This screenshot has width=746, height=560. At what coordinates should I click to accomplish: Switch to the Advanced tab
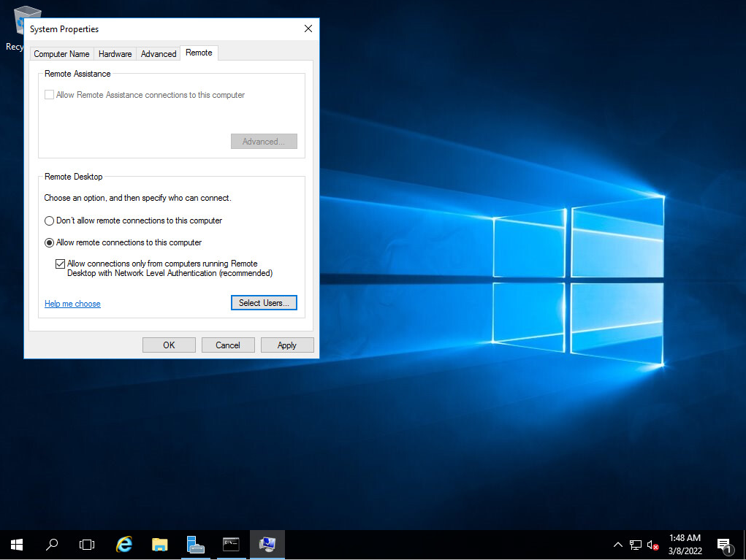pos(159,54)
